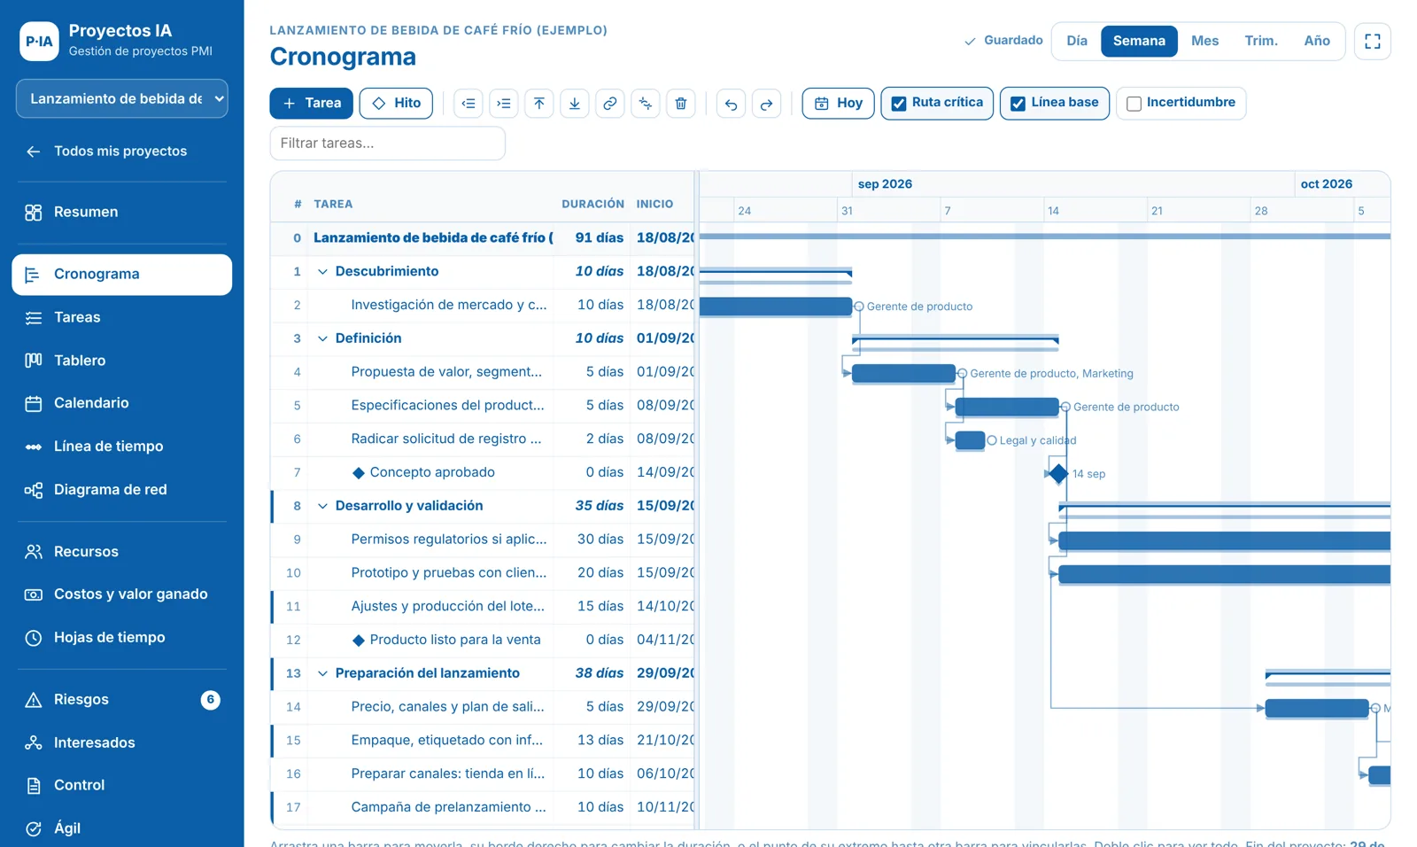Open the Resumen section in the sidebar
This screenshot has height=847, width=1417.
point(122,213)
